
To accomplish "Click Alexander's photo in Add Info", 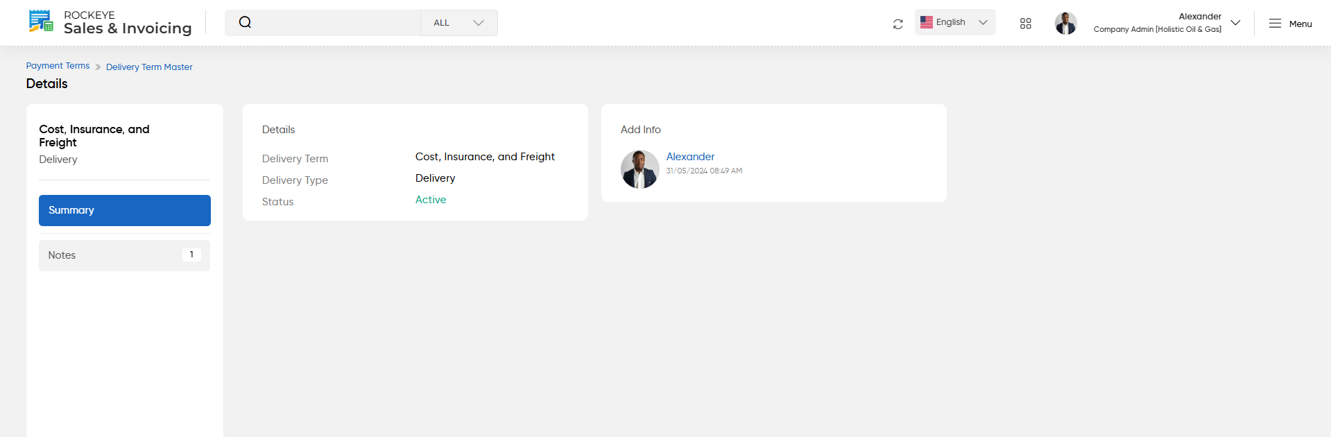I will pyautogui.click(x=639, y=169).
